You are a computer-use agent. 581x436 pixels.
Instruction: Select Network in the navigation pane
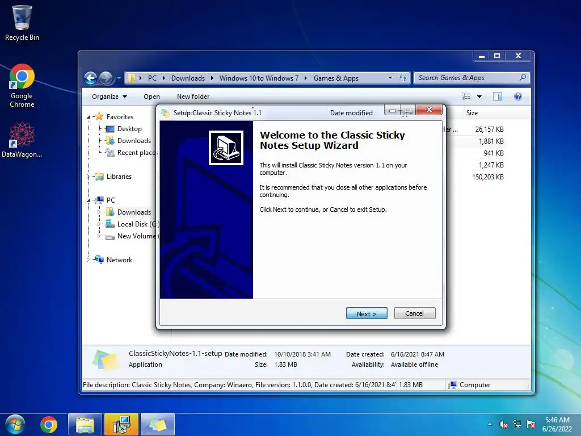pyautogui.click(x=119, y=260)
